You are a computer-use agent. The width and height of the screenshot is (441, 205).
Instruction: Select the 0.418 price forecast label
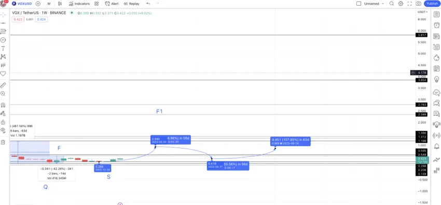click(228, 166)
